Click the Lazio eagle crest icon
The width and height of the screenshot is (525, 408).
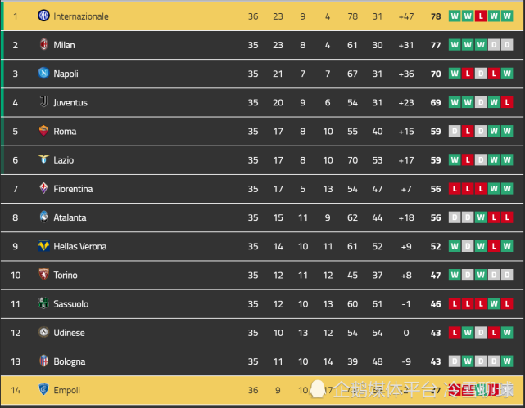tap(43, 159)
